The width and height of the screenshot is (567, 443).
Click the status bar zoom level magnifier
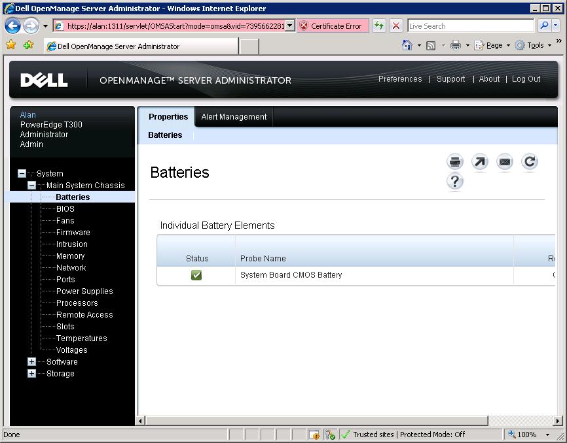tap(511, 435)
